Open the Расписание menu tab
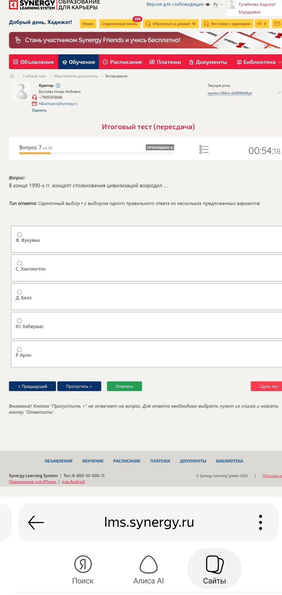Image resolution: width=282 pixels, height=595 pixels. pyautogui.click(x=122, y=62)
